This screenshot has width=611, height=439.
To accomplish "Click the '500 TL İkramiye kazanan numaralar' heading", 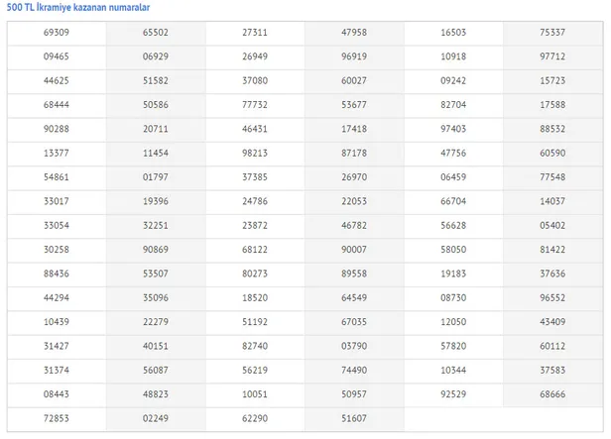I will [x=79, y=8].
